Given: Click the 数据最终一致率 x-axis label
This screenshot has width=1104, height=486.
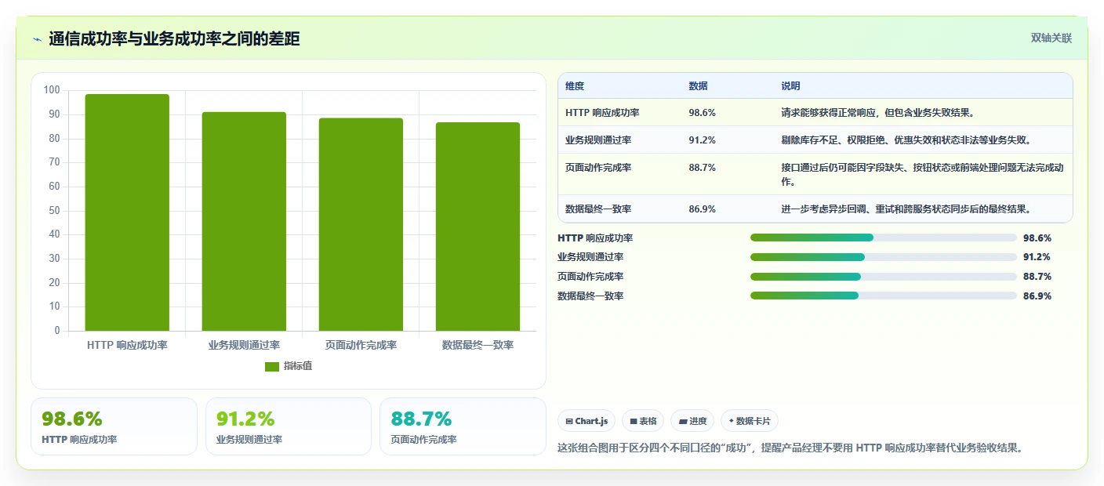Looking at the screenshot, I should tap(478, 345).
